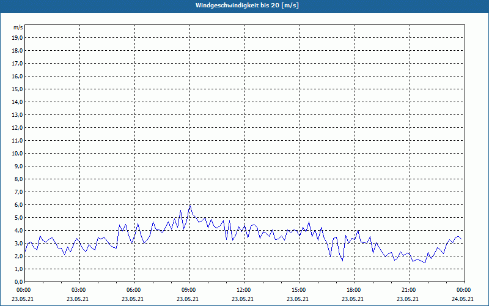Pick the 12,0 axis tick label
The height and width of the screenshot is (306, 489).
click(x=18, y=127)
